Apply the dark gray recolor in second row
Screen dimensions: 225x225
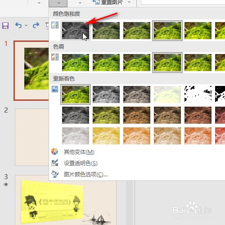76,115
